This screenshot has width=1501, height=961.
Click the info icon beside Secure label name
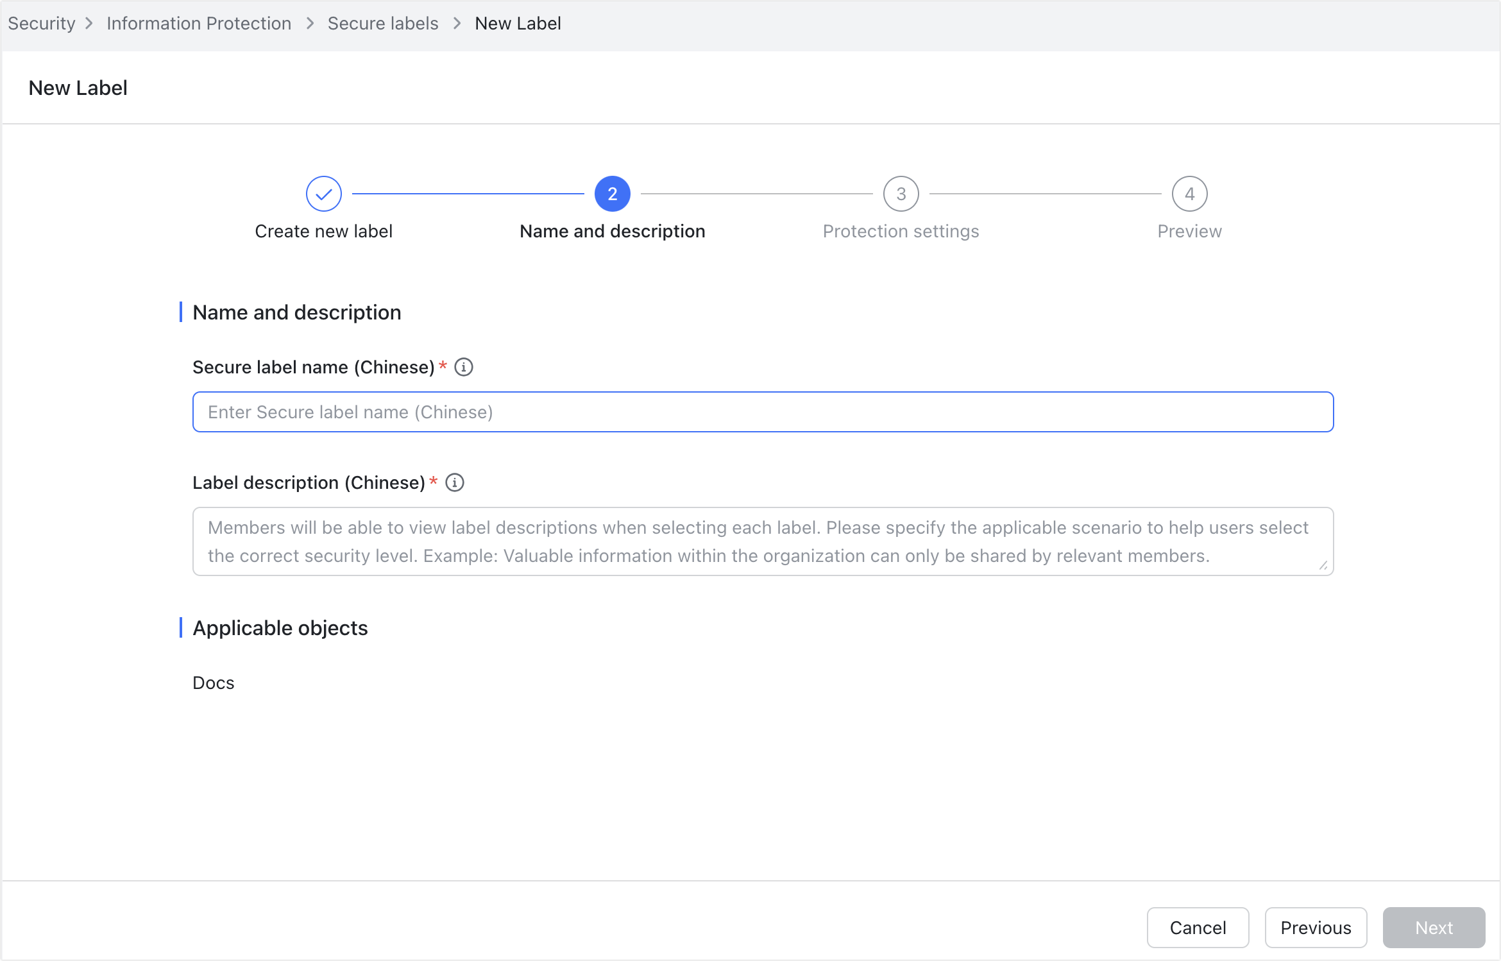[464, 367]
